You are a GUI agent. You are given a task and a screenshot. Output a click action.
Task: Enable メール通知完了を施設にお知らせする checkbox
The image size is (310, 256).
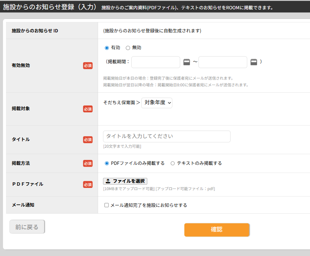(x=107, y=205)
